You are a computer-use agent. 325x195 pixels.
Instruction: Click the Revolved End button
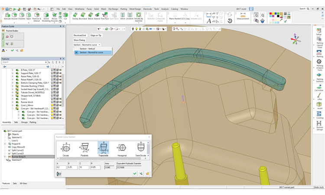(x=80, y=36)
